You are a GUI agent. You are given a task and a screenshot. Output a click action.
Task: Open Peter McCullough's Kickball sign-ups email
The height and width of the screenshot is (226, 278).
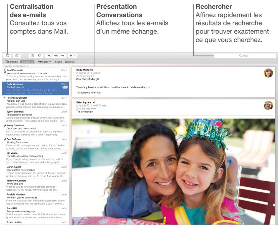point(36,102)
